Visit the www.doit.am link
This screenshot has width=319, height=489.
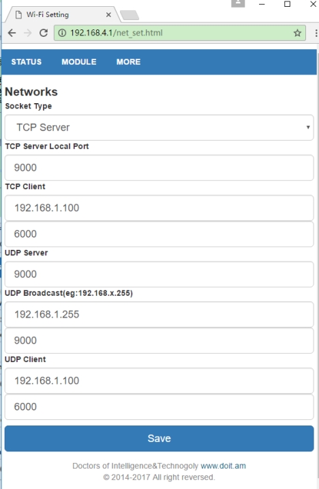[x=223, y=466]
